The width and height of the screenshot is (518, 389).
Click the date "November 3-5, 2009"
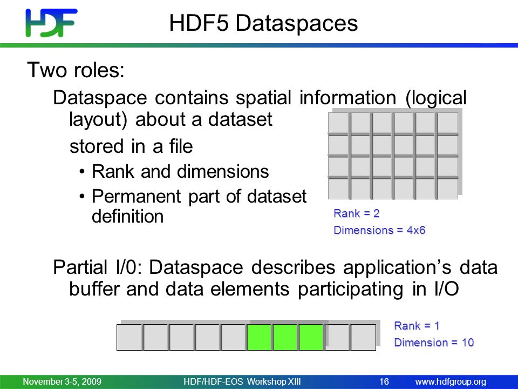[62, 381]
